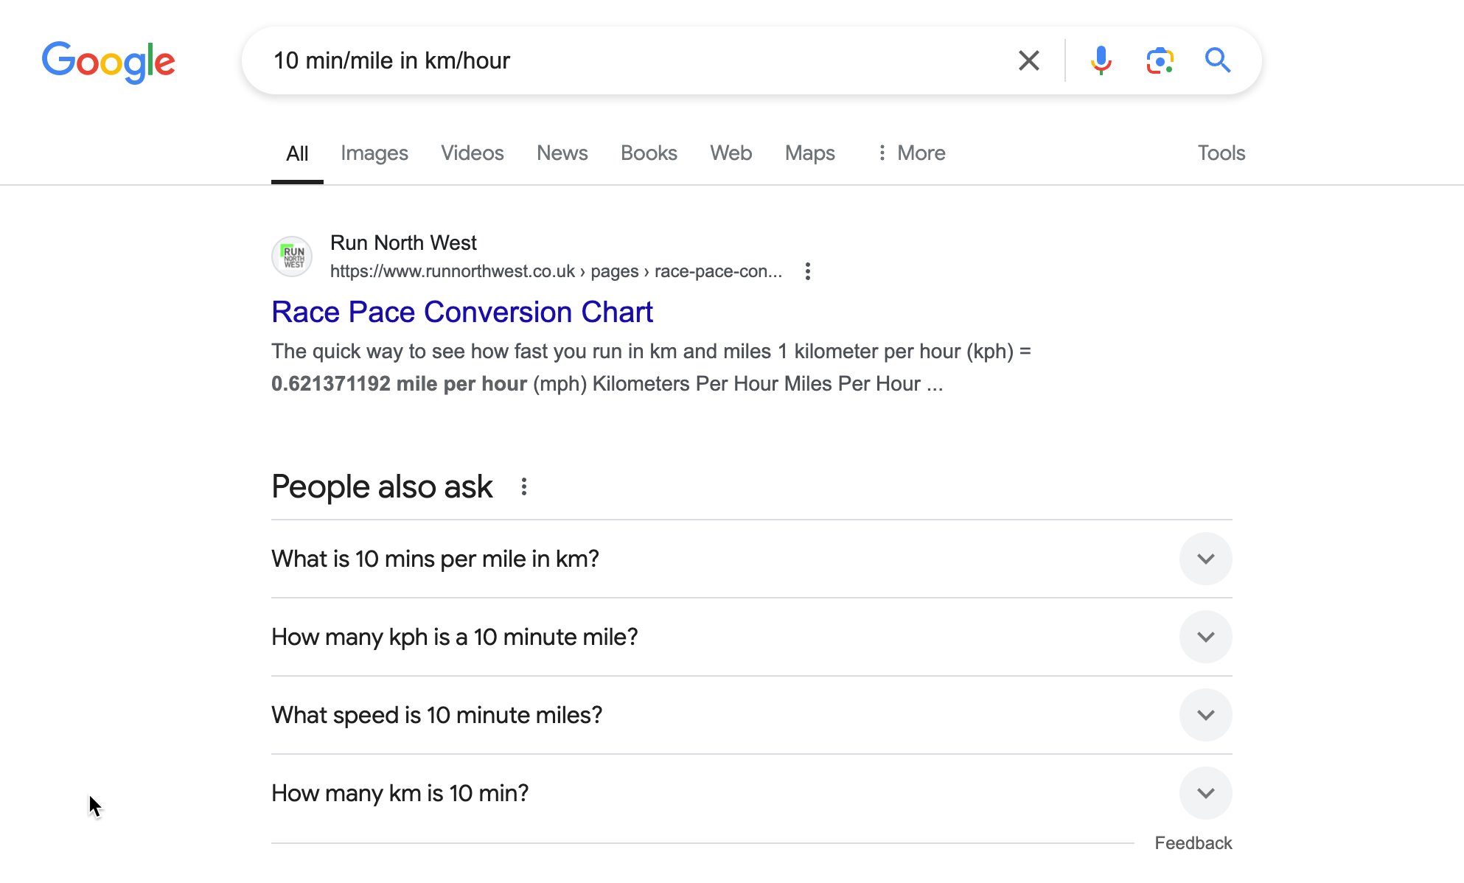Screen dimensions: 1464x883
Task: Expand "What is 10 mins per mile in km?"
Action: pyautogui.click(x=751, y=559)
